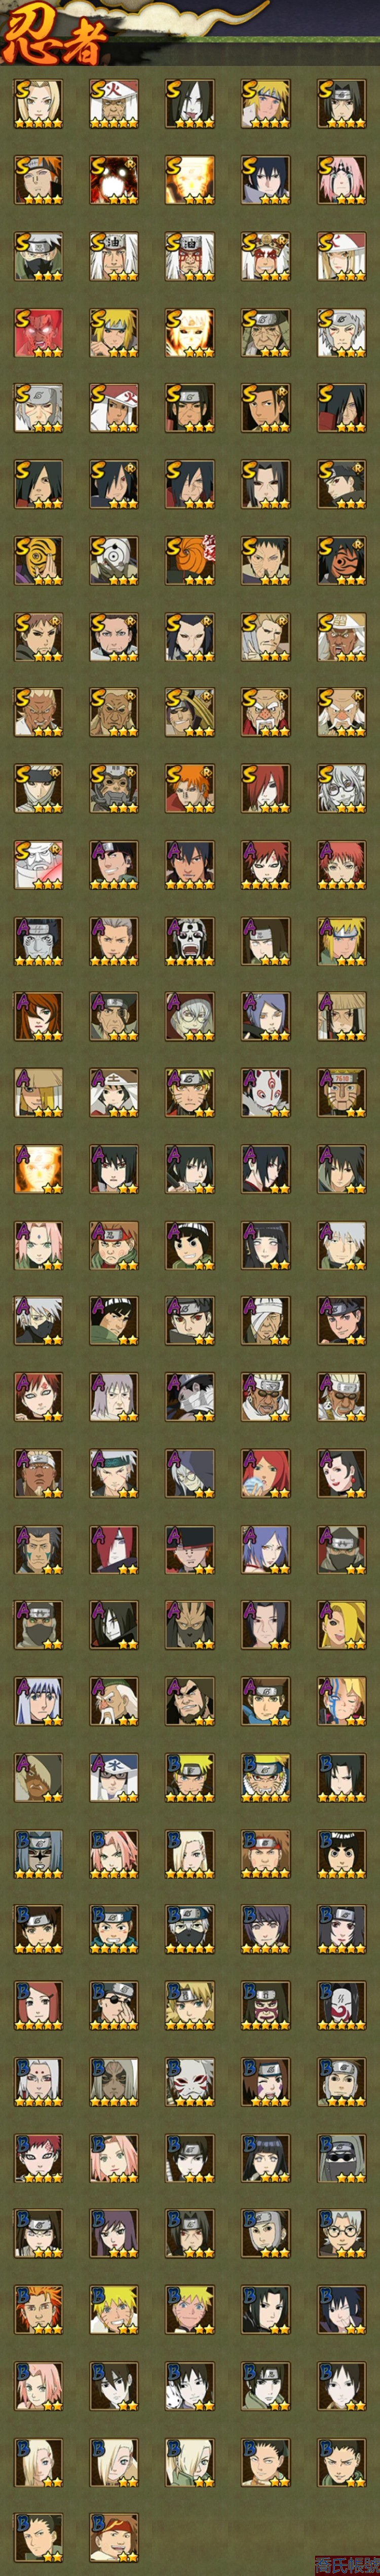Screen dimensions: 380x2576
Task: Select the A-rank bowl-cut Rock Lee portrait
Action: 190,1244
